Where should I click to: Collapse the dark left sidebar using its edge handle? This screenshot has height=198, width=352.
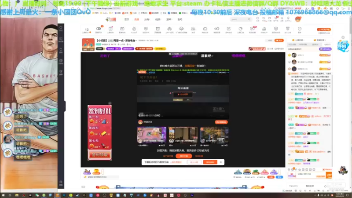tap(65, 106)
